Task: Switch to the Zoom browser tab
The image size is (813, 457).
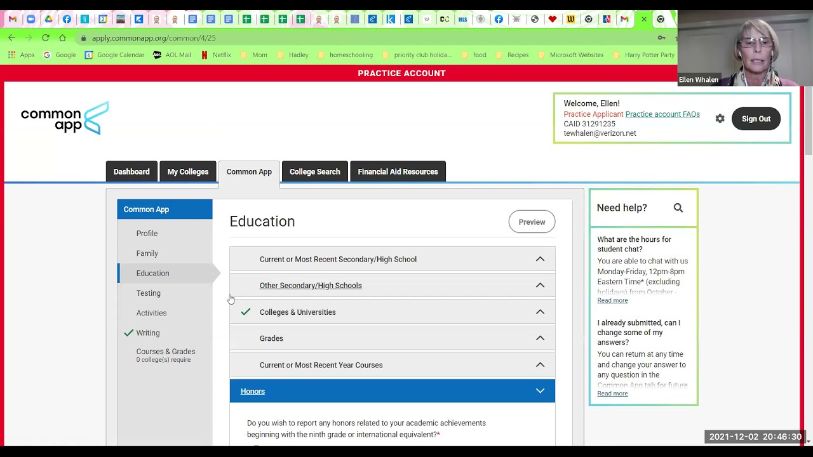Action: point(30,19)
